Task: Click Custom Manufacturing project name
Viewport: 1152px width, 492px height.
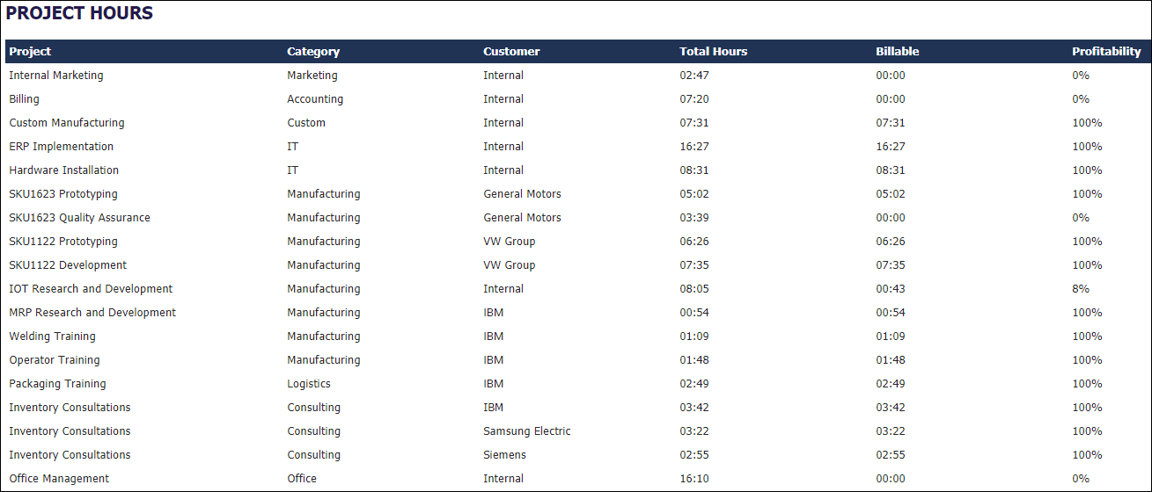Action: (x=67, y=123)
